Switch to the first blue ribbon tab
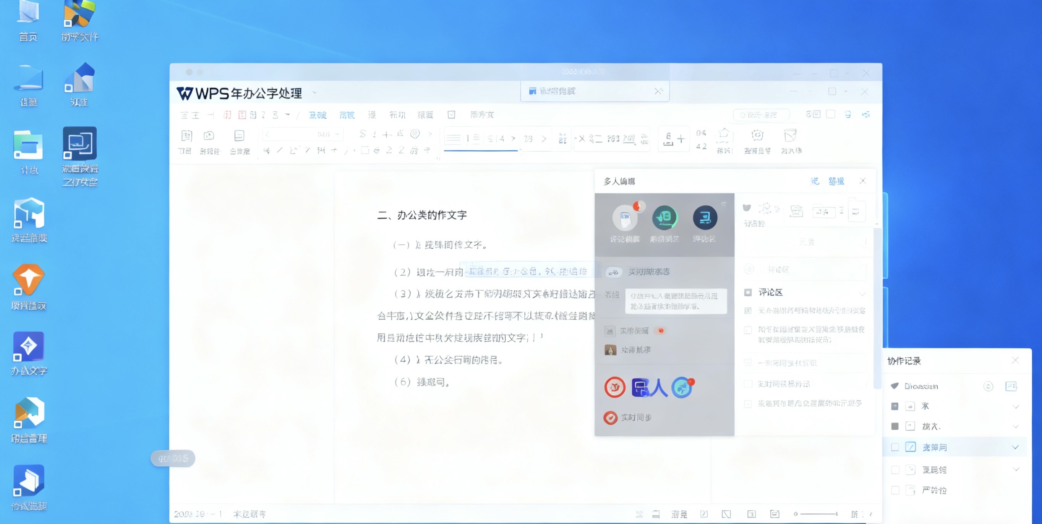 click(x=318, y=115)
